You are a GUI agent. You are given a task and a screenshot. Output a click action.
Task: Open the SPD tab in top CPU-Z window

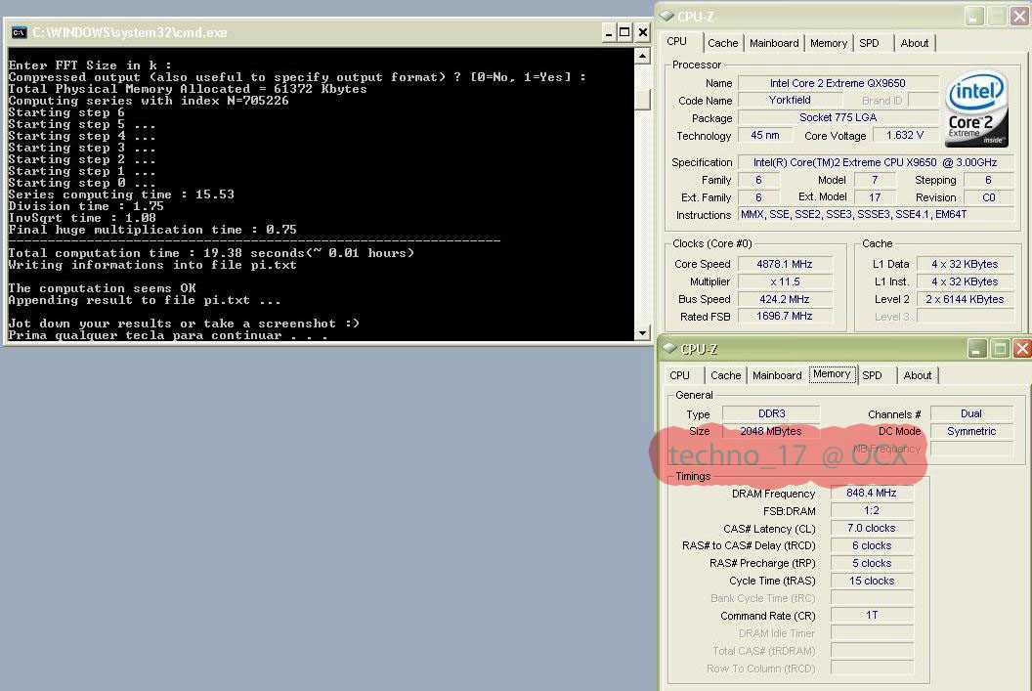click(870, 43)
